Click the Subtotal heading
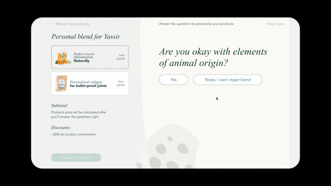331x186 pixels. click(x=59, y=106)
